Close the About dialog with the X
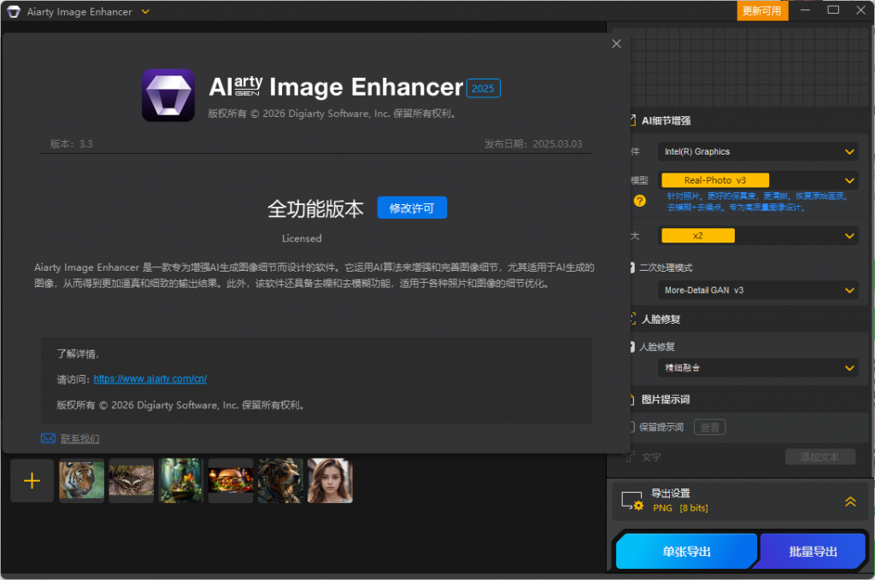 [616, 44]
